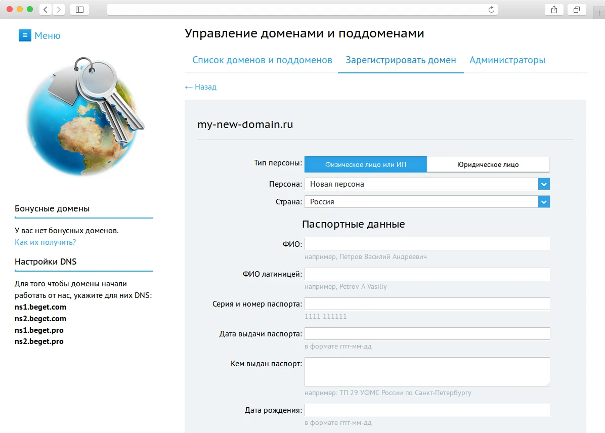
Task: Open the browser tab overview icon
Action: click(577, 9)
